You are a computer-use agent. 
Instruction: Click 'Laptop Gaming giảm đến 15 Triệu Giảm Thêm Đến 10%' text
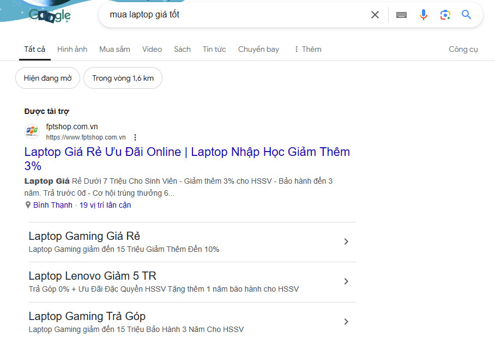[124, 249]
